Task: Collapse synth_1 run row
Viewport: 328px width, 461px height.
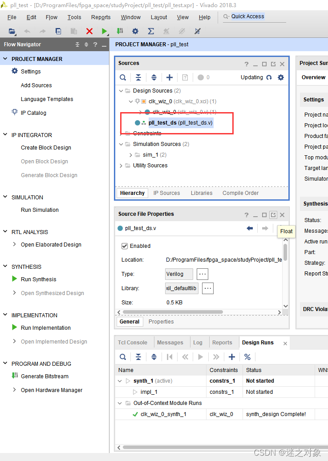Action: click(x=120, y=381)
